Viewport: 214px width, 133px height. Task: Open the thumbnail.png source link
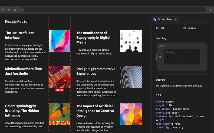(x=179, y=86)
